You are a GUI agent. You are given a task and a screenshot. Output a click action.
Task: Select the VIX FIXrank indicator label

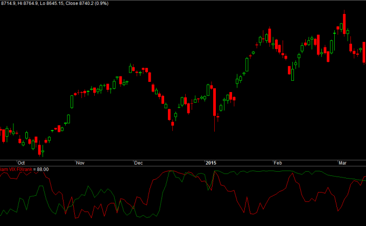click(x=16, y=169)
